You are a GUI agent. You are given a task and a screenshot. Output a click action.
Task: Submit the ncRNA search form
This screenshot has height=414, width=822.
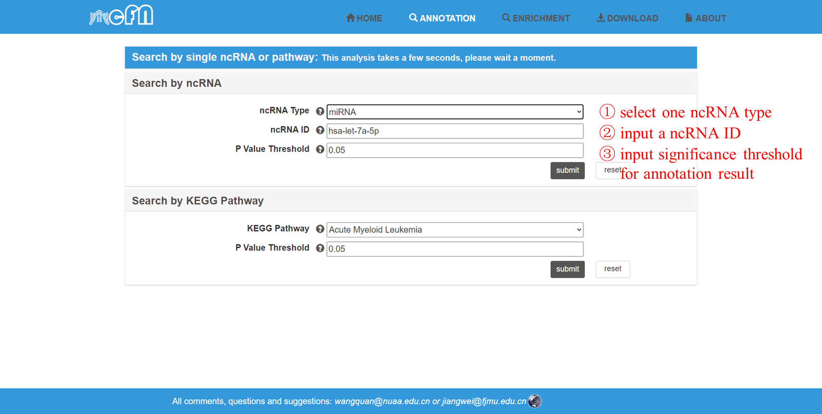[x=567, y=171]
